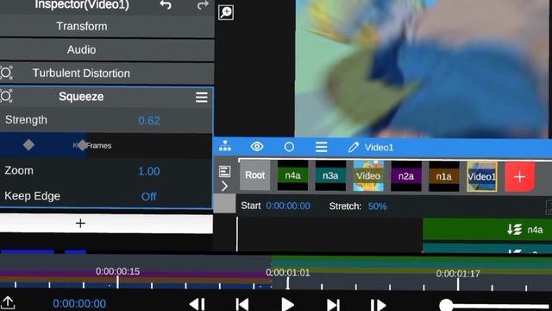This screenshot has width=552, height=311.
Task: Collapse the Squeeze effect header
Action: point(81,97)
